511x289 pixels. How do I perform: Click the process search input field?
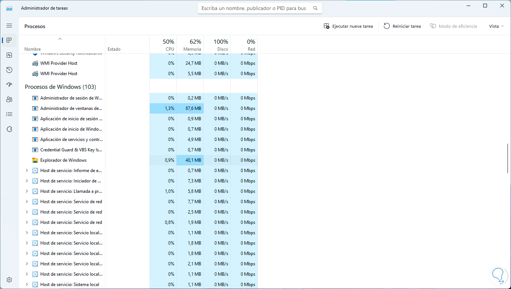[x=260, y=8]
